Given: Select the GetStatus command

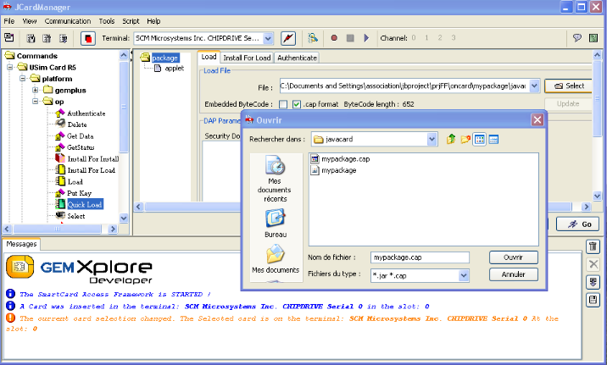Looking at the screenshot, I should (81, 147).
